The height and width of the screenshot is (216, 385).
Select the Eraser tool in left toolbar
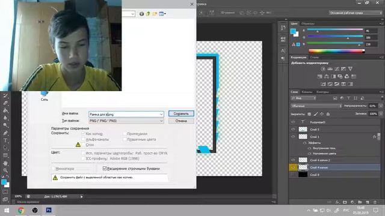pyautogui.click(x=5, y=103)
